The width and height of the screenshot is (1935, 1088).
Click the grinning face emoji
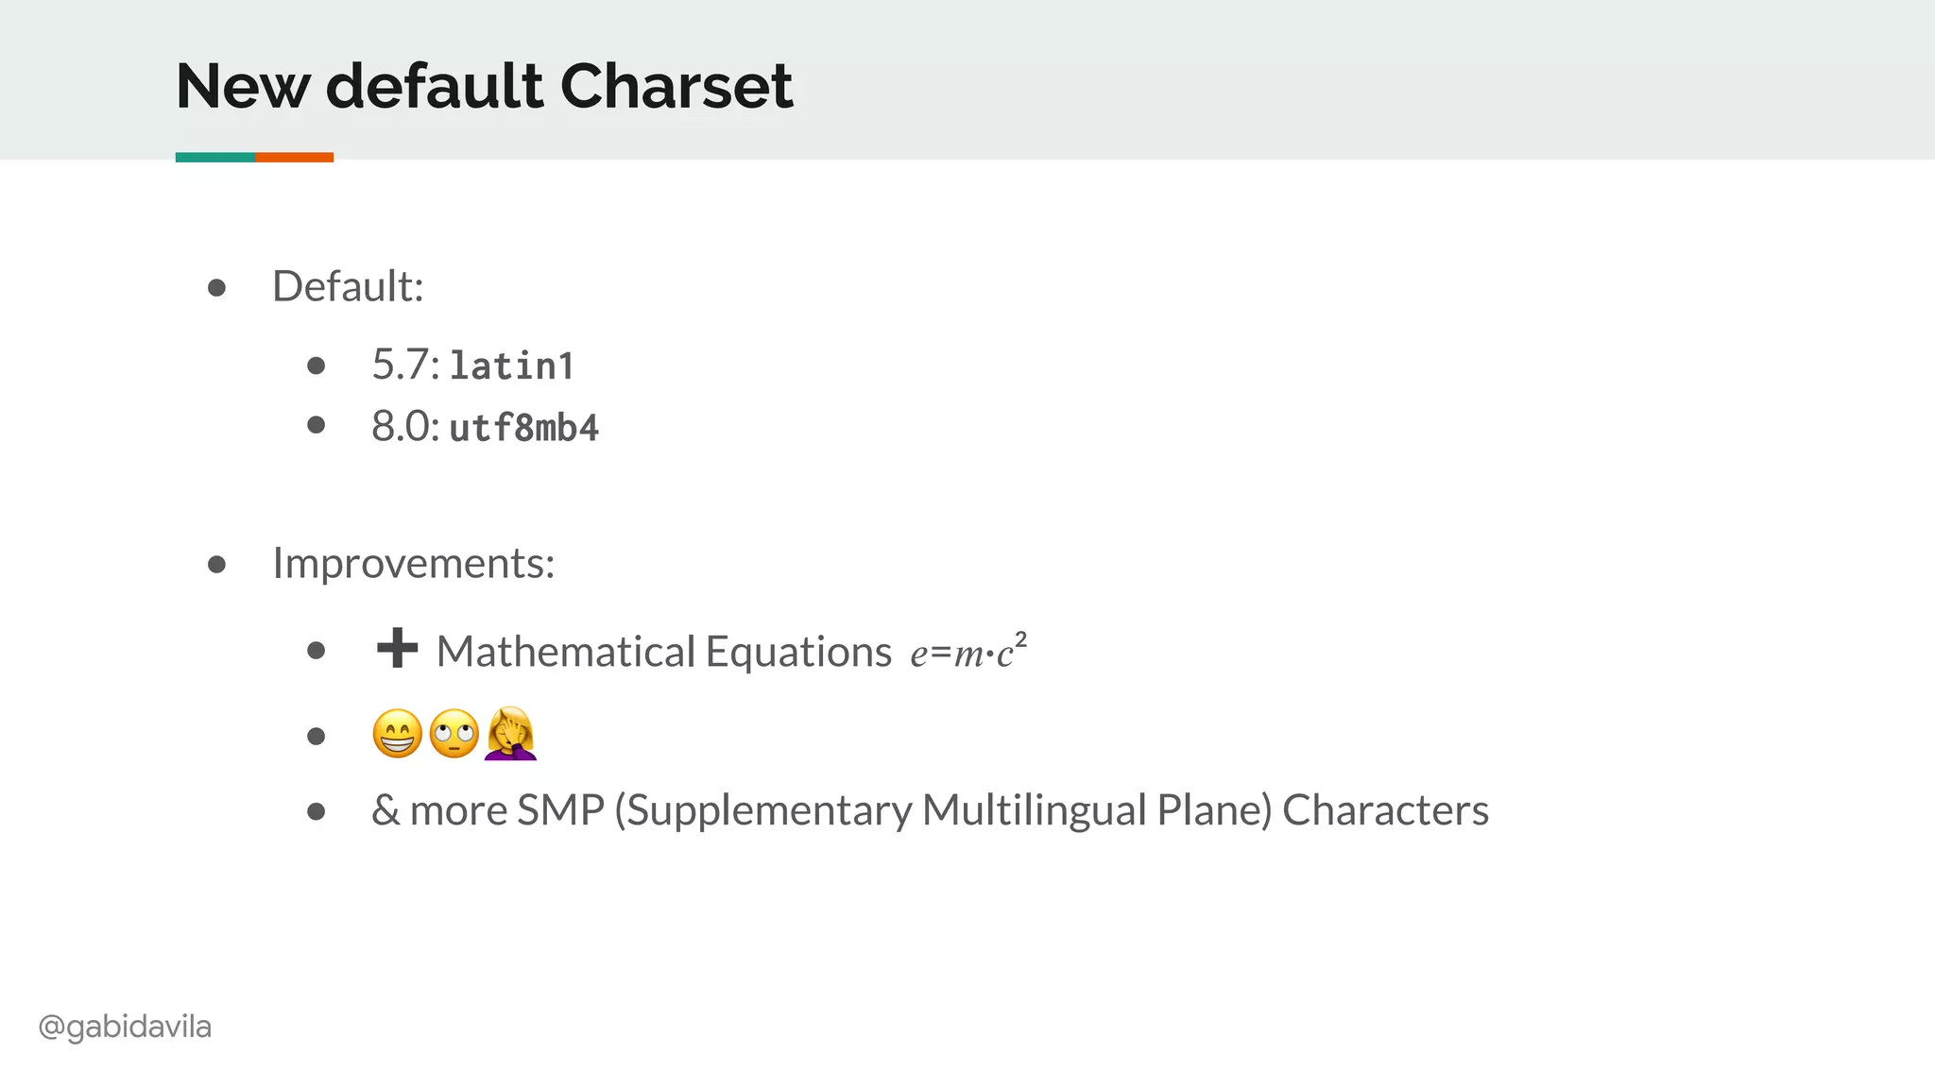click(397, 734)
